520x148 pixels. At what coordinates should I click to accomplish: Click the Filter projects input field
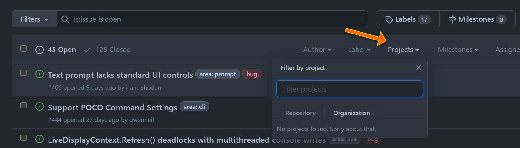[350, 89]
